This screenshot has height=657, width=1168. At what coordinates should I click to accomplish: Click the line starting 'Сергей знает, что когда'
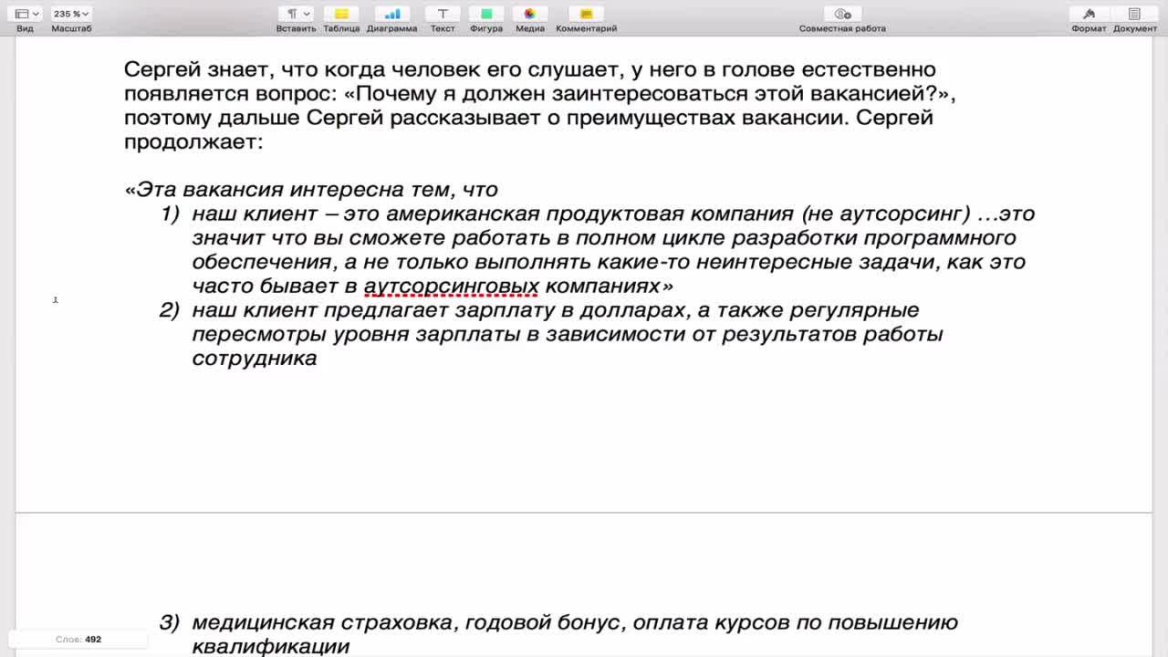(x=530, y=69)
